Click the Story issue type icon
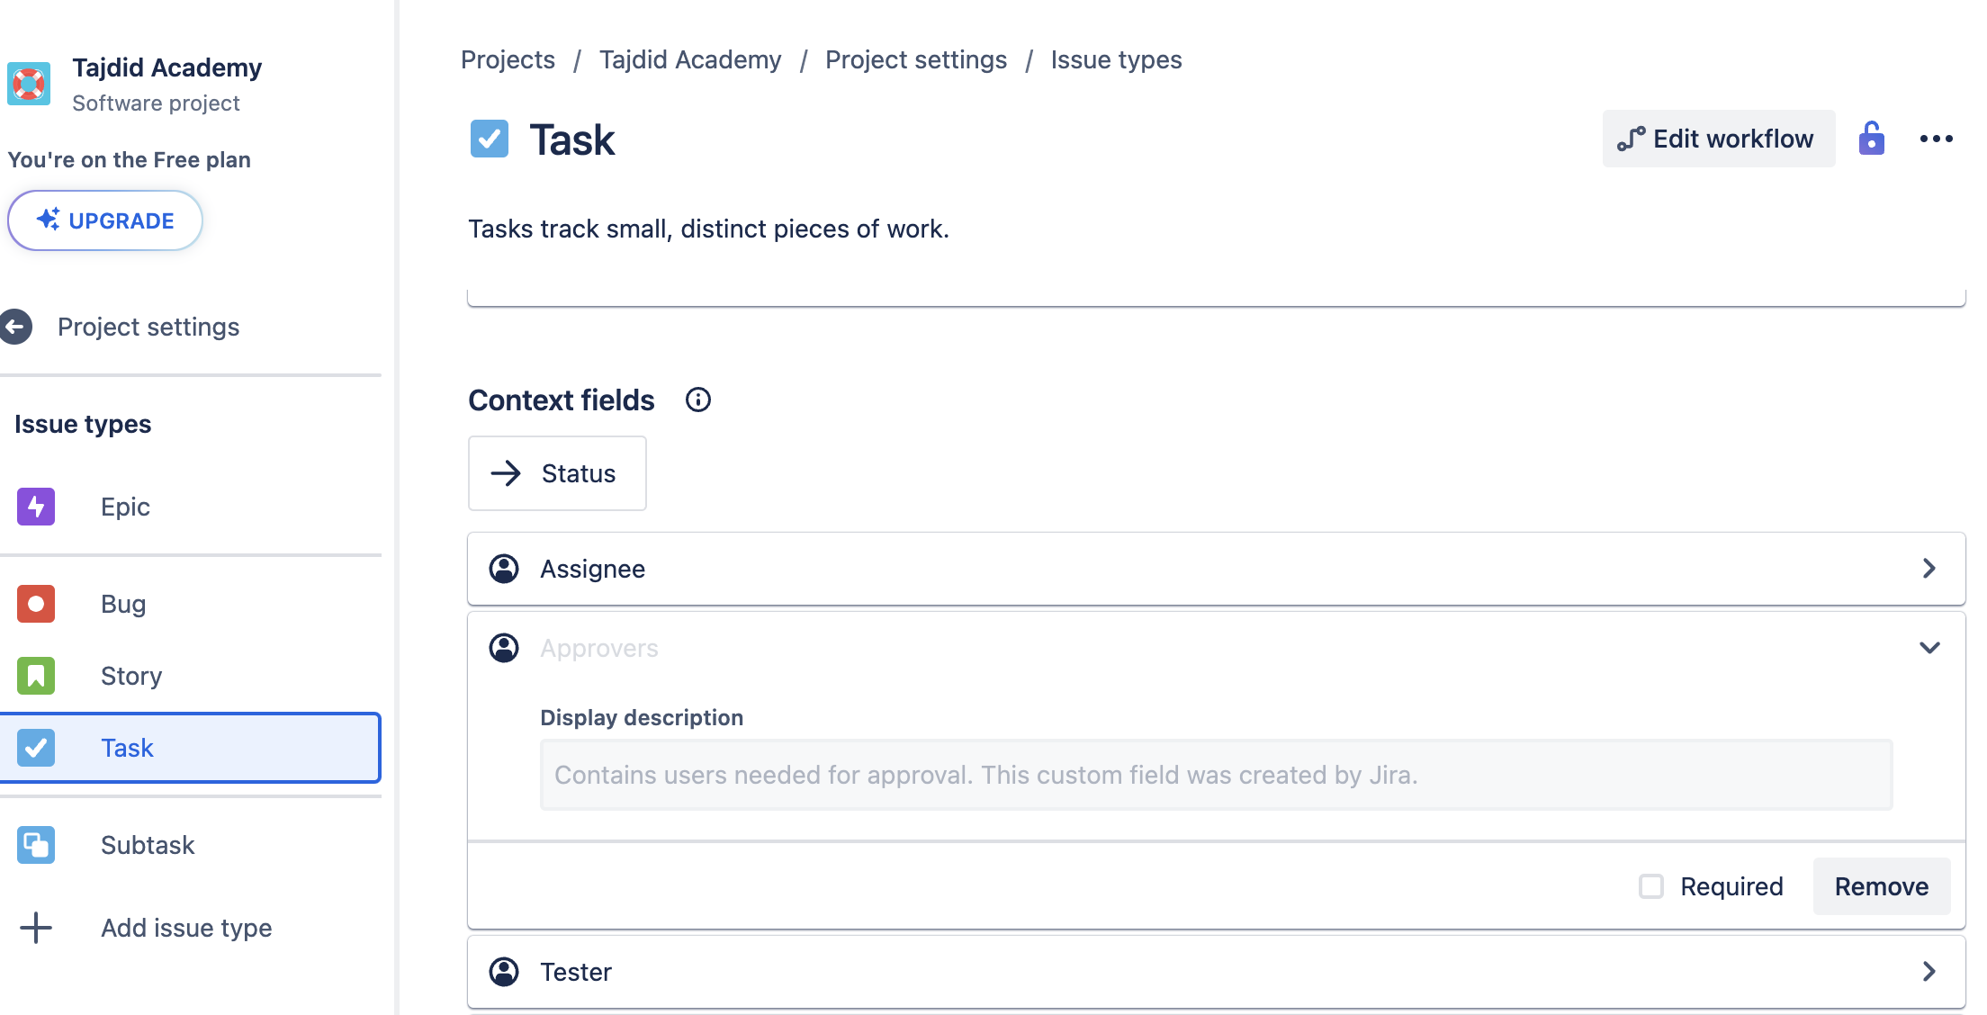 tap(35, 676)
